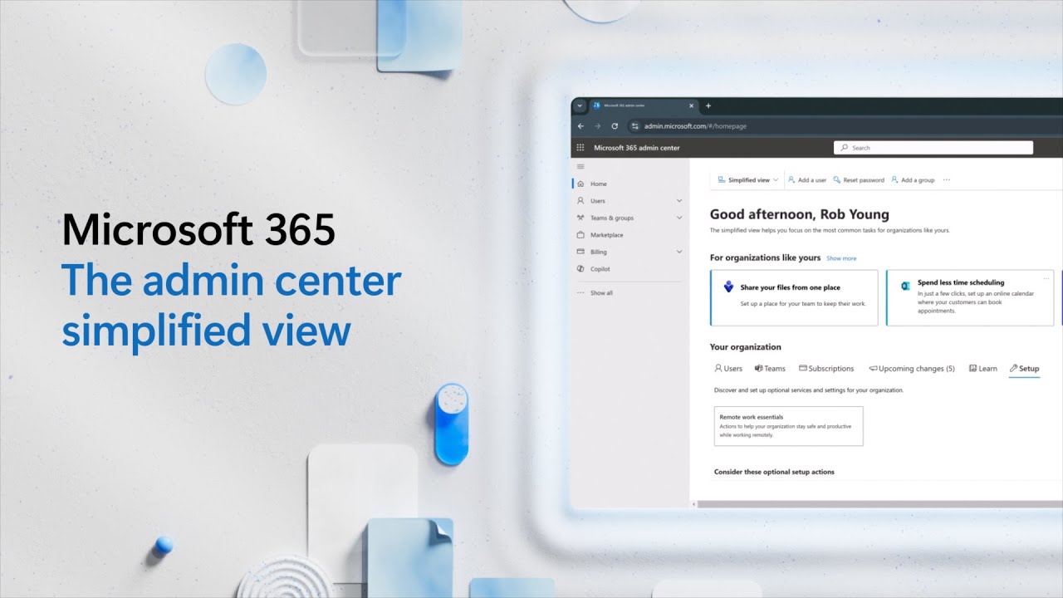Switch to the Users tab under Your organization
1063x598 pixels.
pyautogui.click(x=728, y=369)
